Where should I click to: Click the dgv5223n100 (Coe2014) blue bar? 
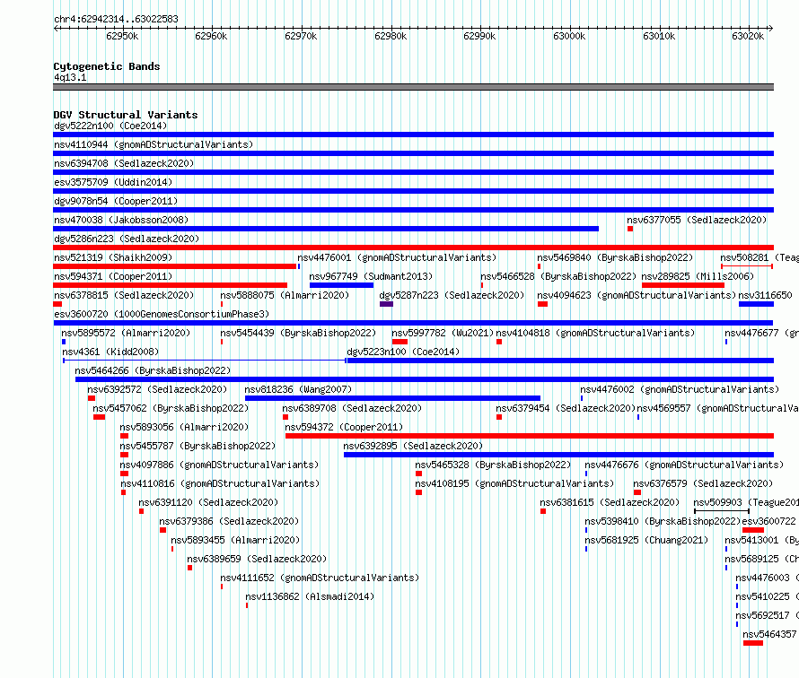pyautogui.click(x=560, y=361)
